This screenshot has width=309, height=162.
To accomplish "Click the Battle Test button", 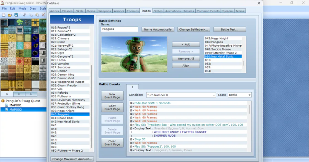I will 230,30.
